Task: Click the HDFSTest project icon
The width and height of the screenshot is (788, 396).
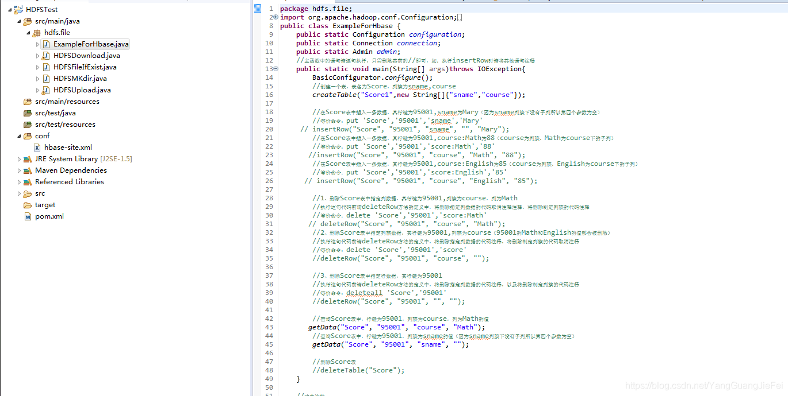Action: tap(19, 9)
